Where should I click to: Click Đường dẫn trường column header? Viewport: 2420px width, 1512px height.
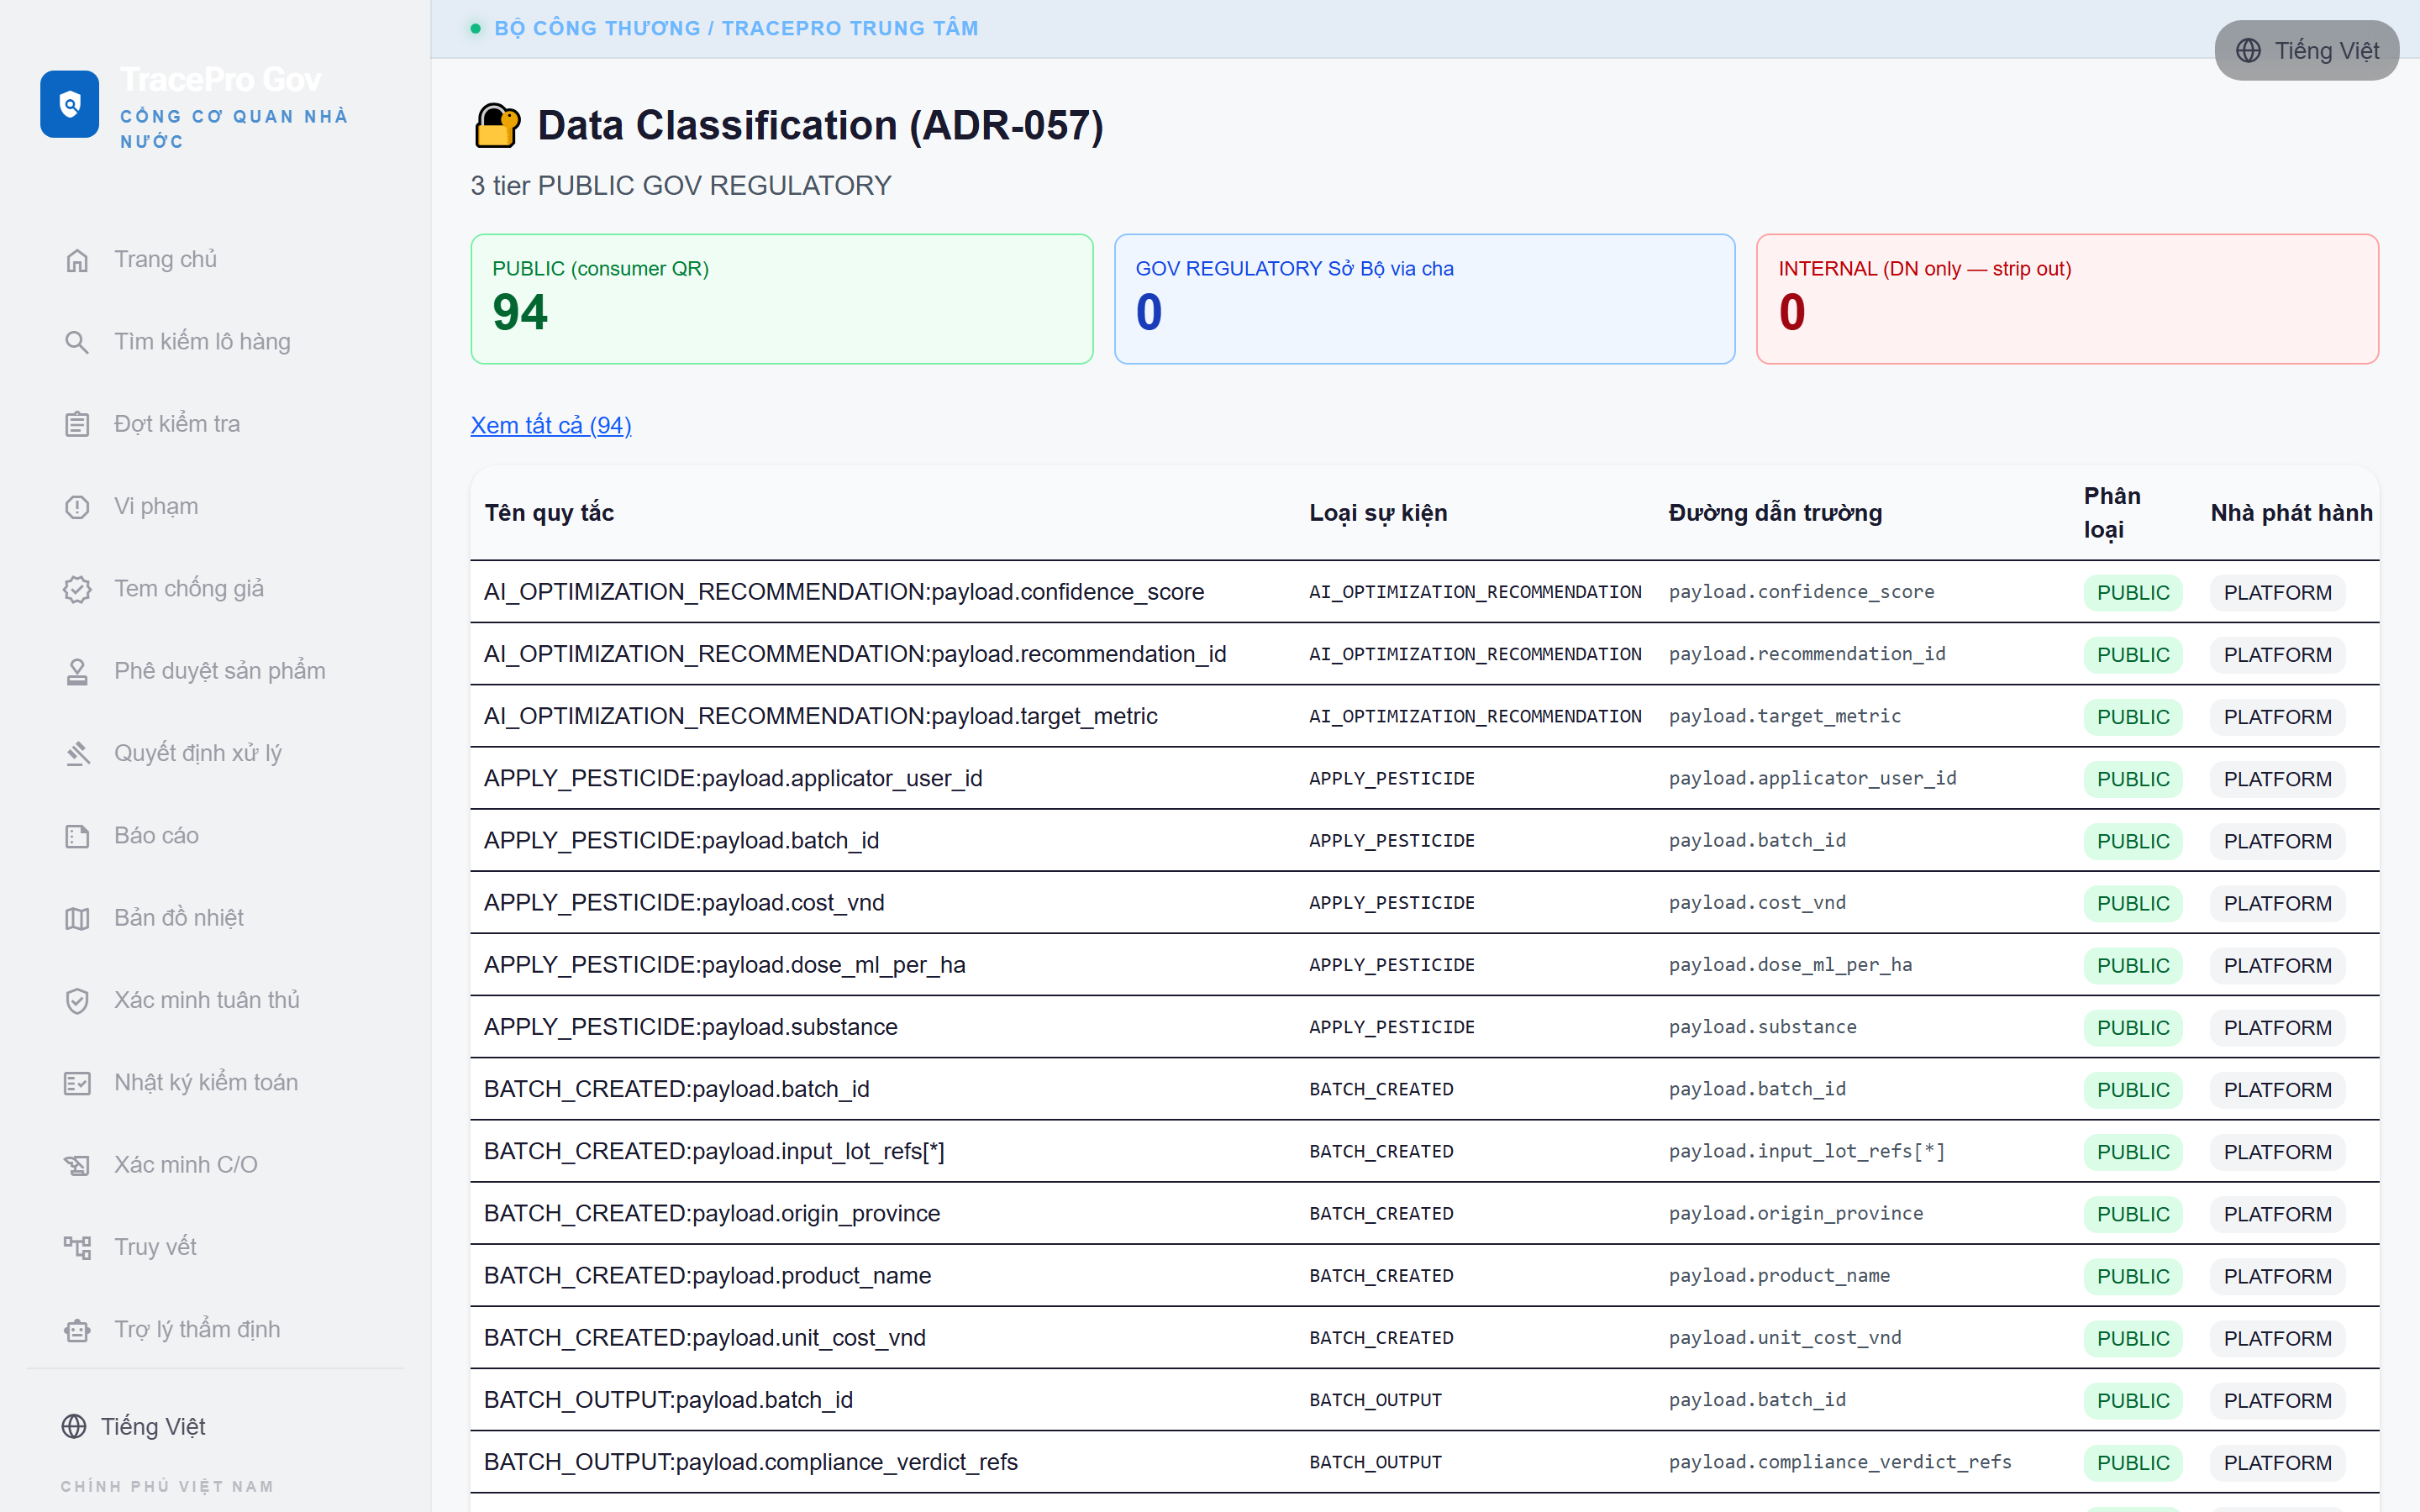pos(1775,513)
